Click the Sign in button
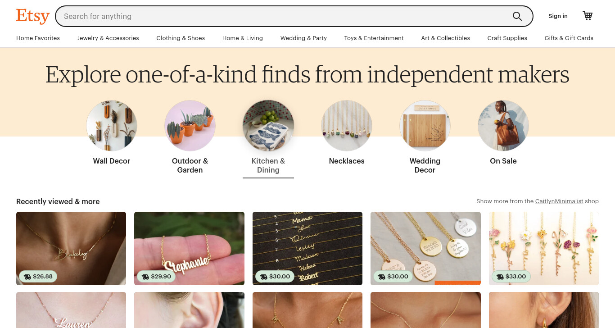Screen dimensions: 615x328 point(558,16)
